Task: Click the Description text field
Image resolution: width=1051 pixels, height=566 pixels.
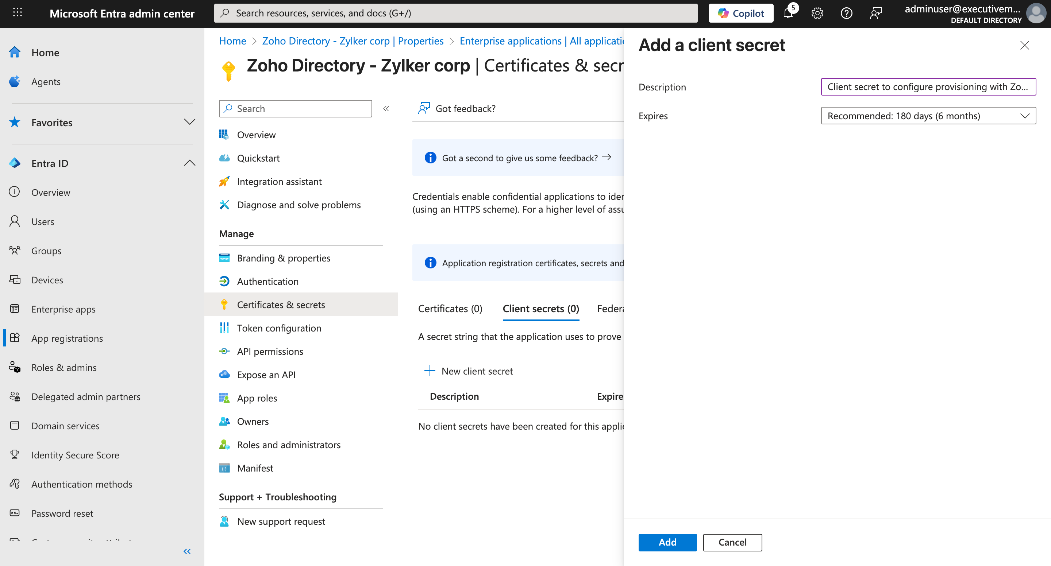Action: 928,87
